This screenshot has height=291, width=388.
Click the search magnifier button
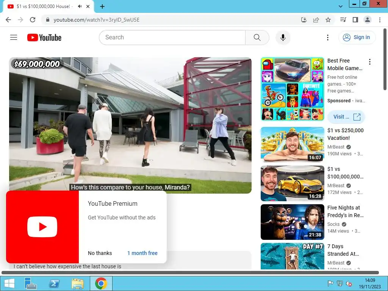(x=257, y=38)
